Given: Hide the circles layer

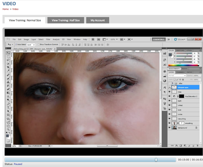Looking at the screenshot, I should click(x=169, y=114).
